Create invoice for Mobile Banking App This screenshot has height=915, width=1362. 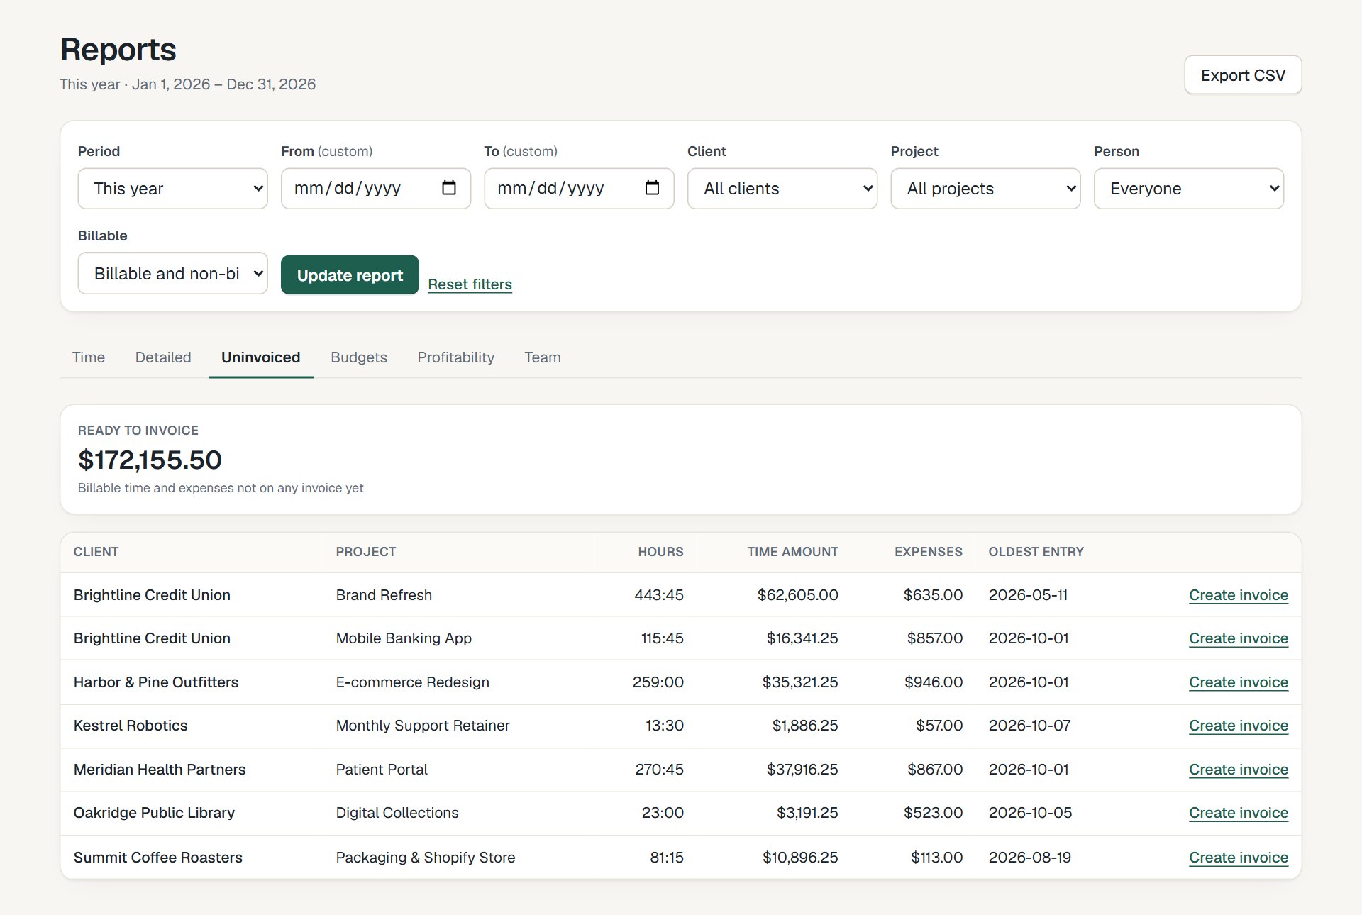tap(1239, 638)
